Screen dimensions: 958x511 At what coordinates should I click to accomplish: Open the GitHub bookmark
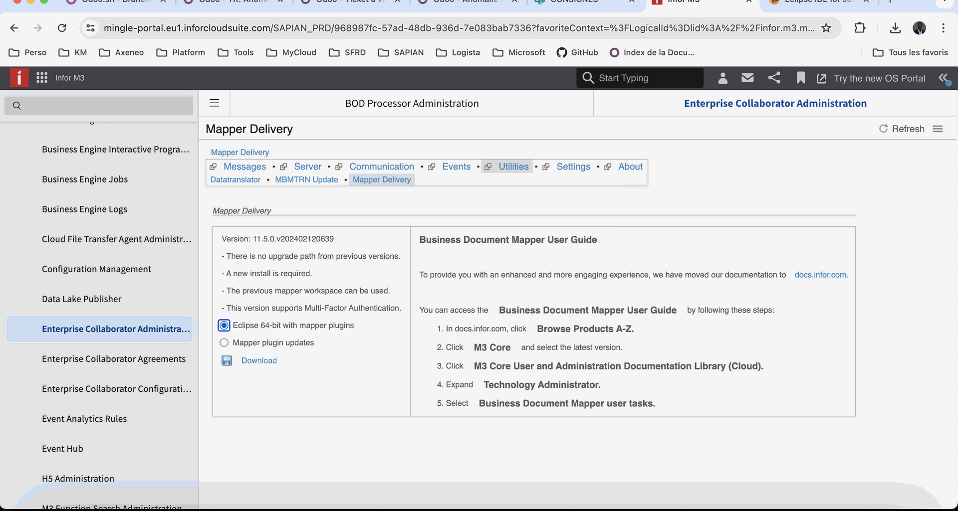577,52
